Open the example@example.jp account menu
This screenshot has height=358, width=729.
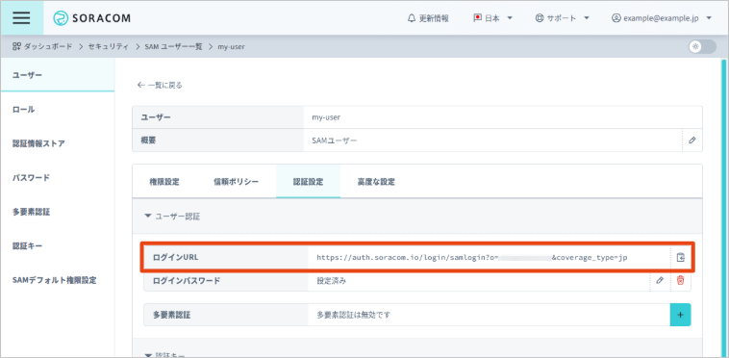click(x=662, y=18)
